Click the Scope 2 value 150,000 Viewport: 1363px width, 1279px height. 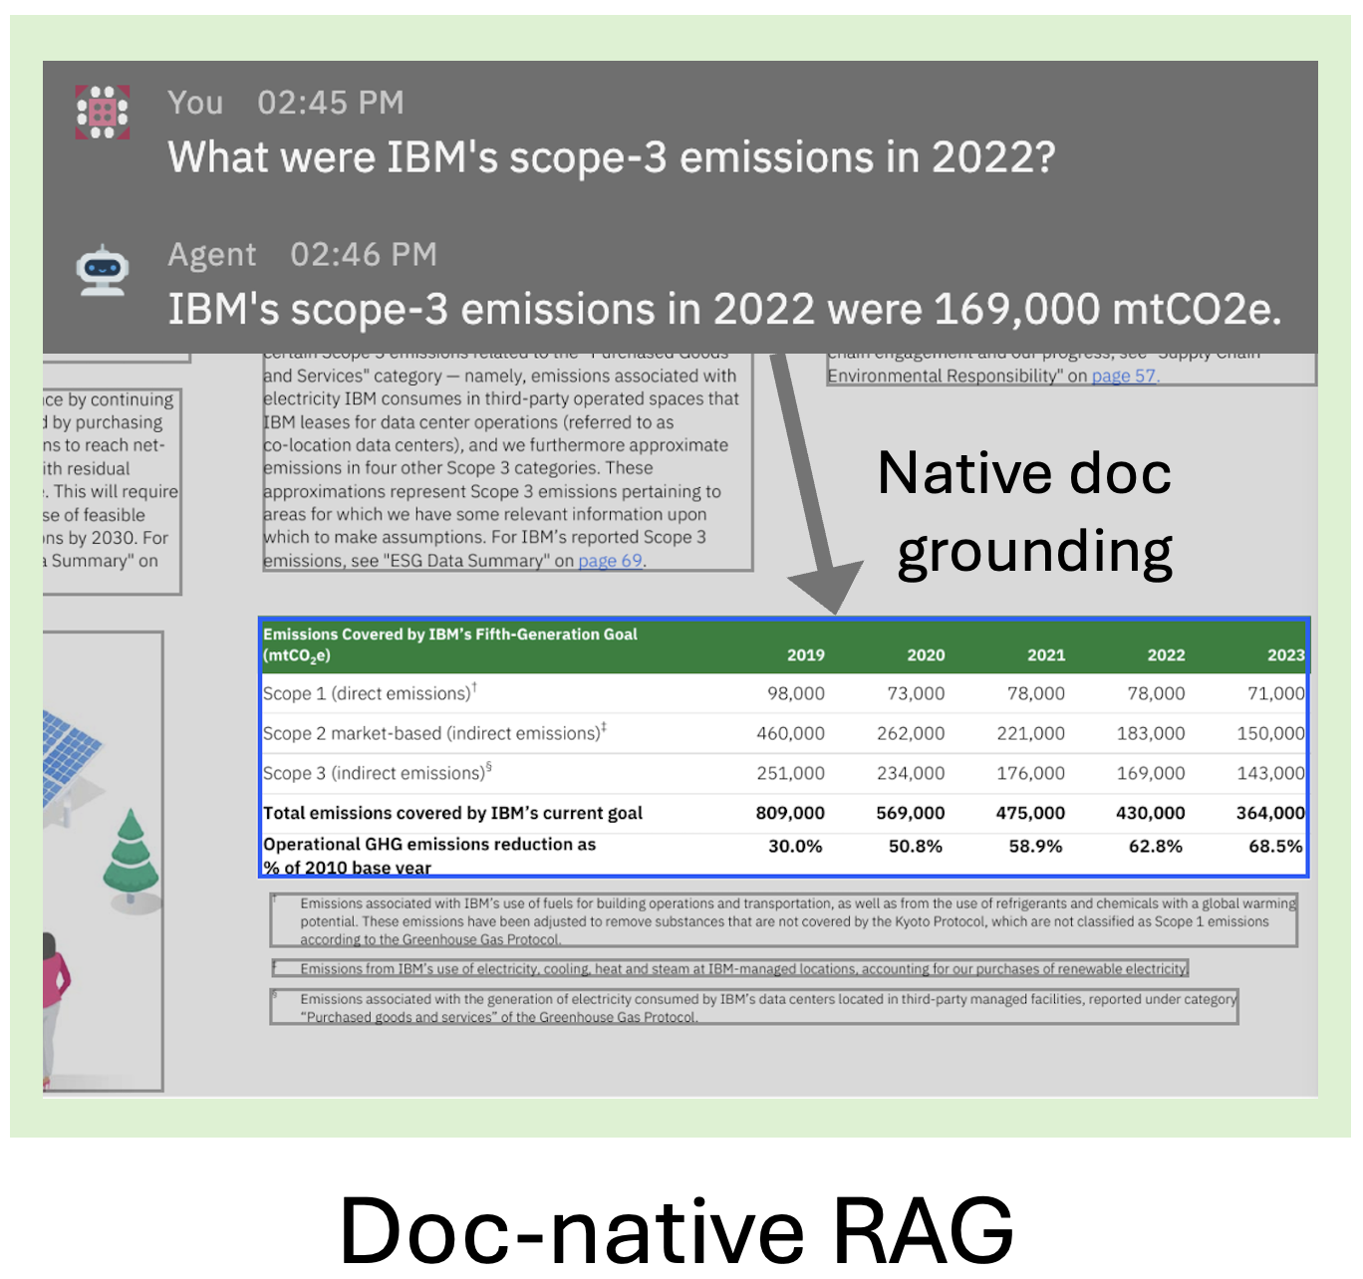pos(1271,733)
